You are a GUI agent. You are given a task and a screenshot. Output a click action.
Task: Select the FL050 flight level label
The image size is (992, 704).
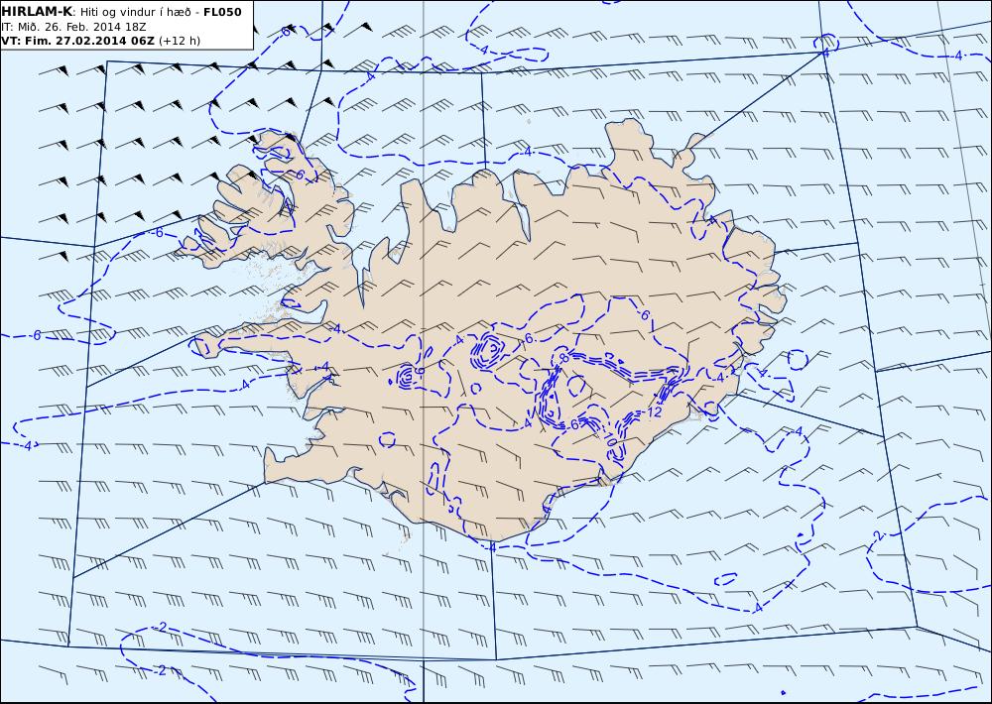[x=222, y=12]
